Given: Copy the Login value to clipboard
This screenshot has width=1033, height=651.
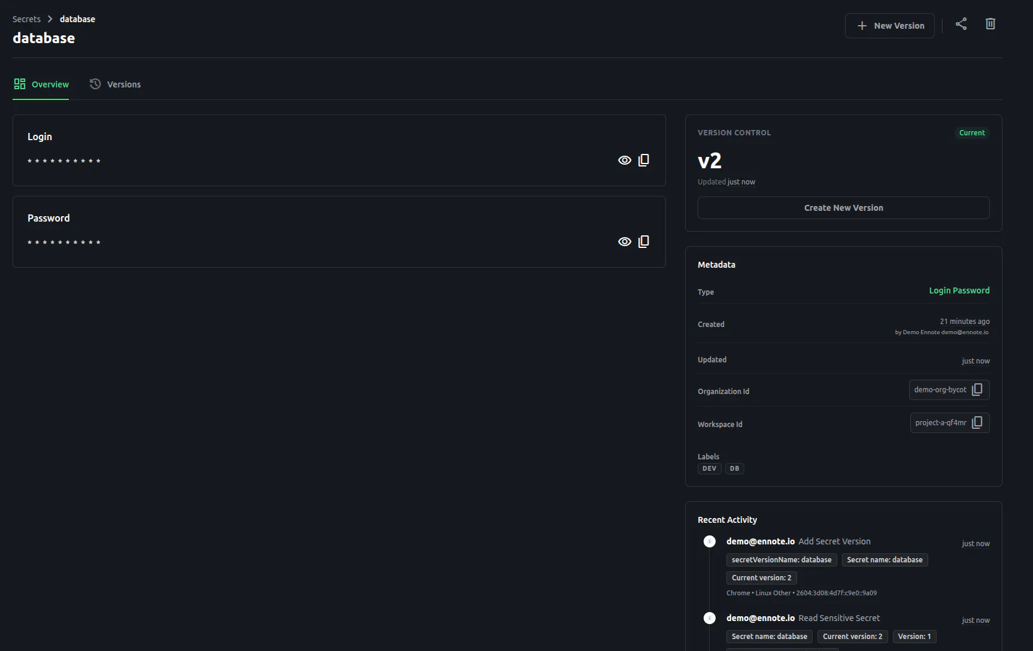Looking at the screenshot, I should pos(644,161).
